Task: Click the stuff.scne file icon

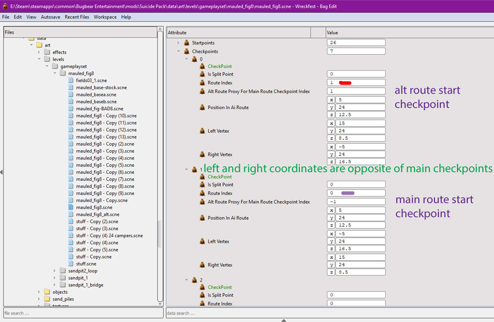Action: pyautogui.click(x=71, y=264)
